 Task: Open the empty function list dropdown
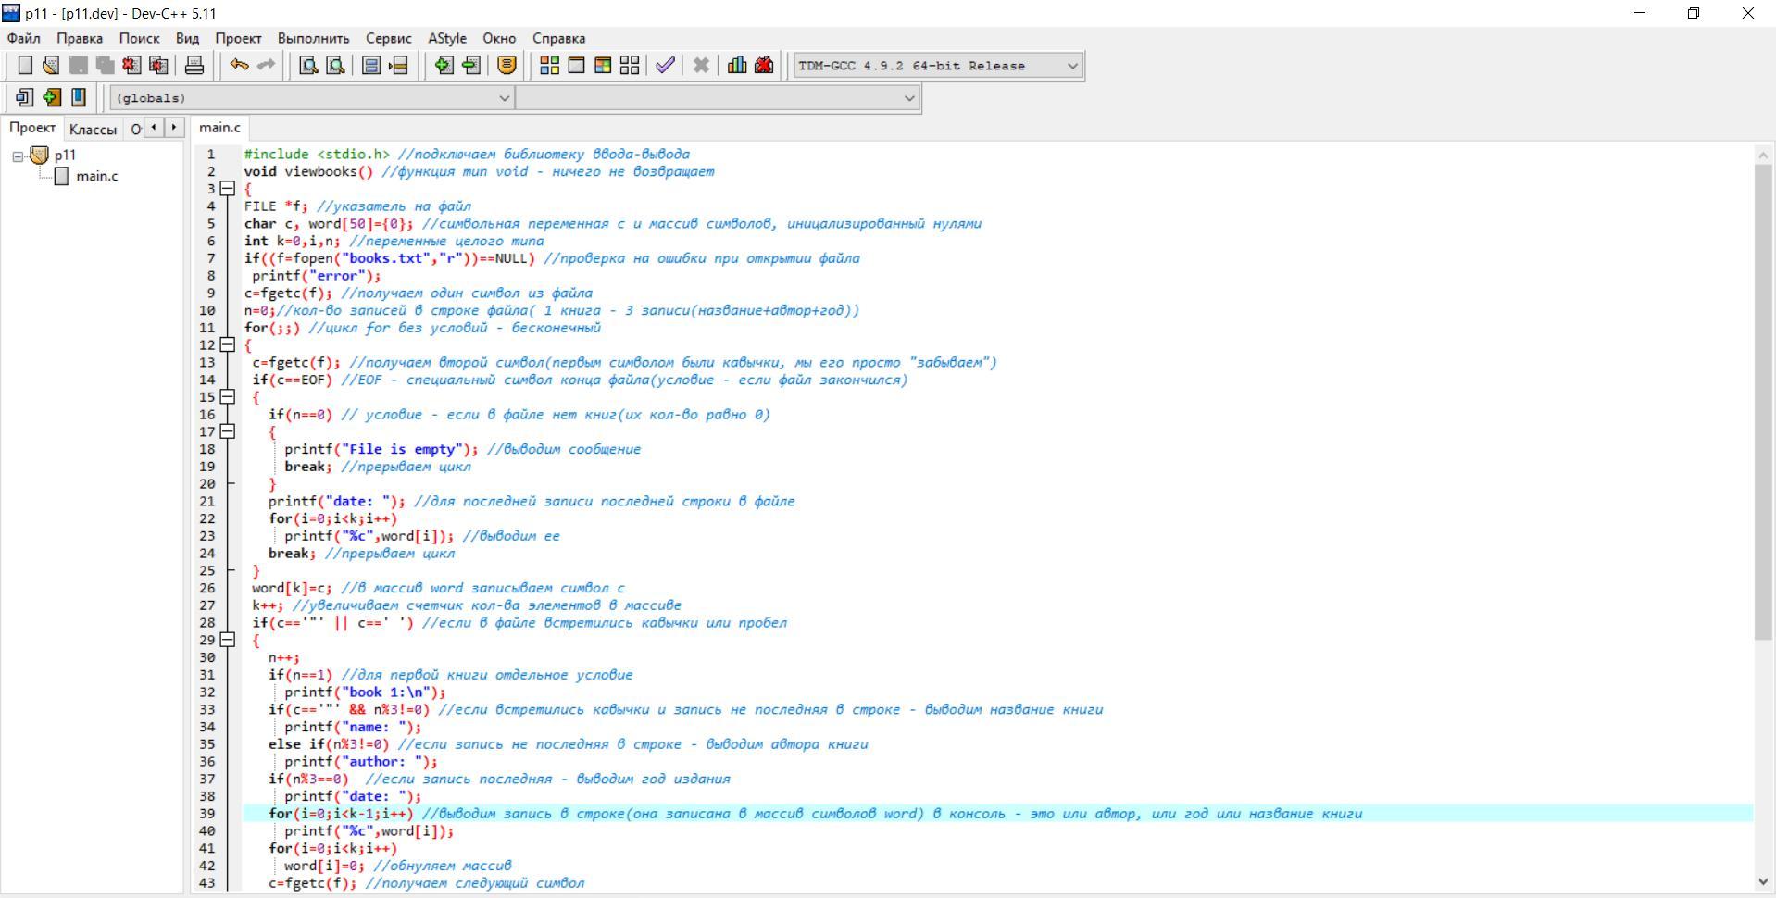pyautogui.click(x=718, y=97)
